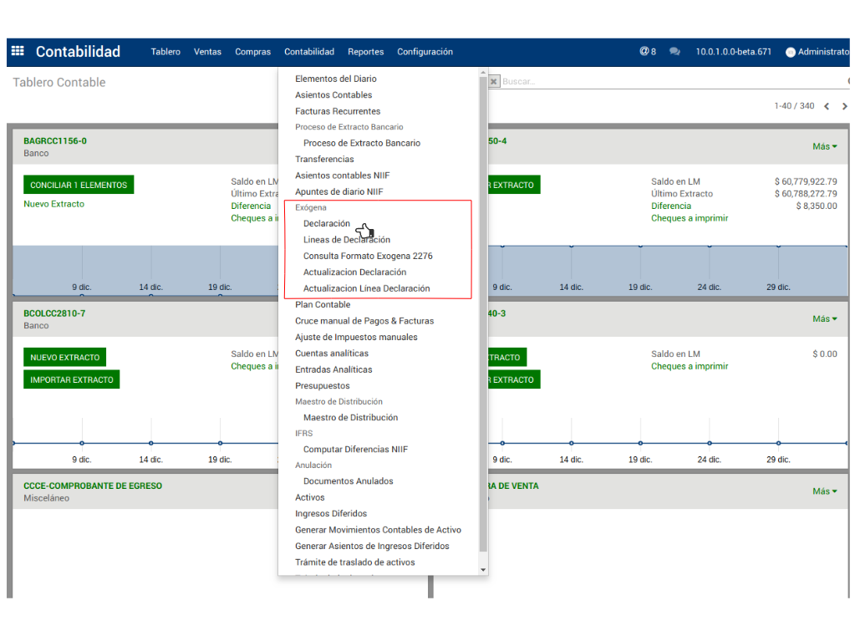Click the Administrator avatar icon

790,52
